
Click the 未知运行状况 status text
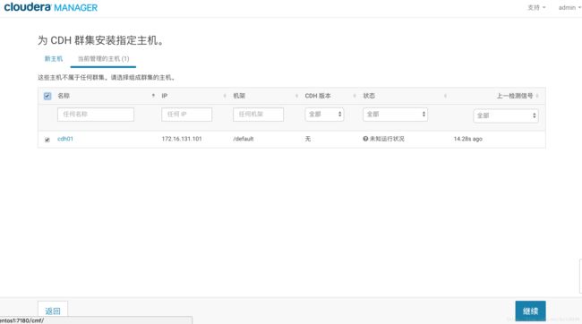[x=387, y=139]
